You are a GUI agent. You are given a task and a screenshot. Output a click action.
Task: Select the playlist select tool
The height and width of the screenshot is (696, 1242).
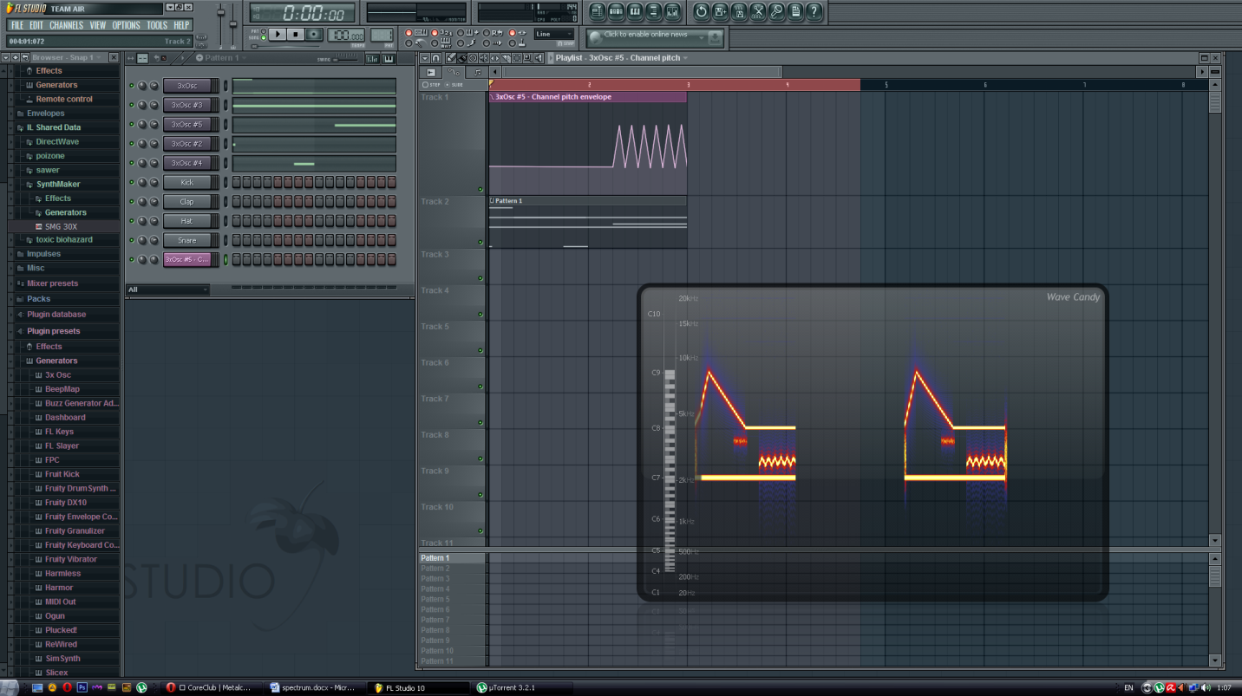(x=517, y=58)
